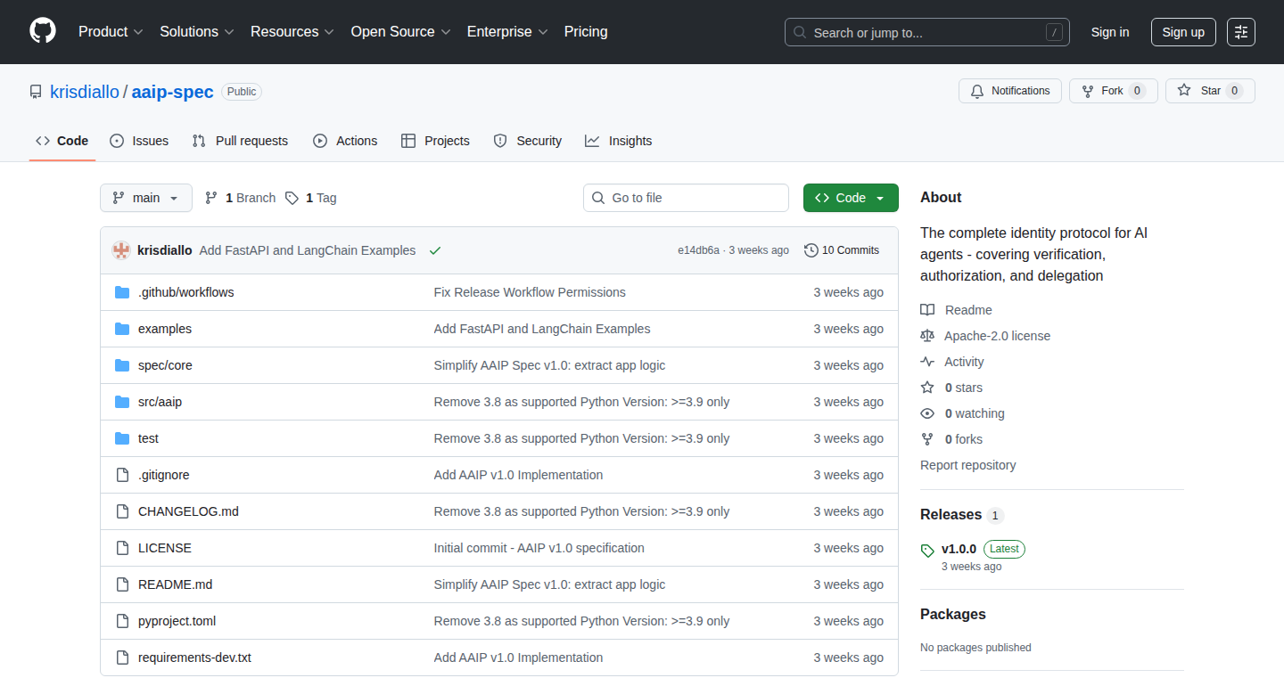This screenshot has width=1284, height=678.
Task: Star the aaip-spec repository
Action: tap(1210, 91)
